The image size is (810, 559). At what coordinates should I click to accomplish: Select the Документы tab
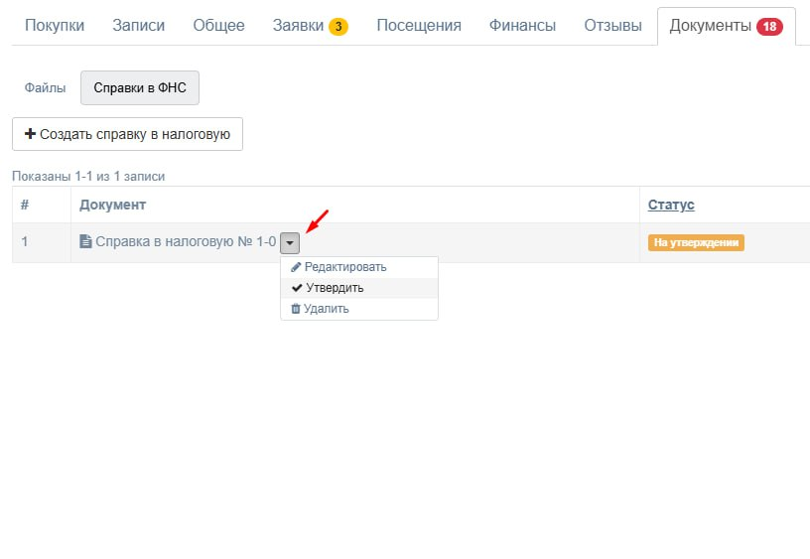coord(710,26)
